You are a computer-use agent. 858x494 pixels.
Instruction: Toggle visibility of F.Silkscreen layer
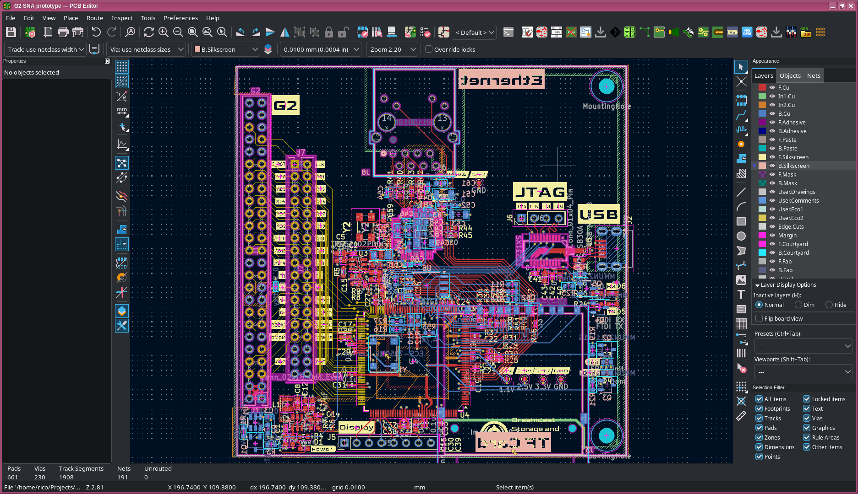(x=772, y=157)
